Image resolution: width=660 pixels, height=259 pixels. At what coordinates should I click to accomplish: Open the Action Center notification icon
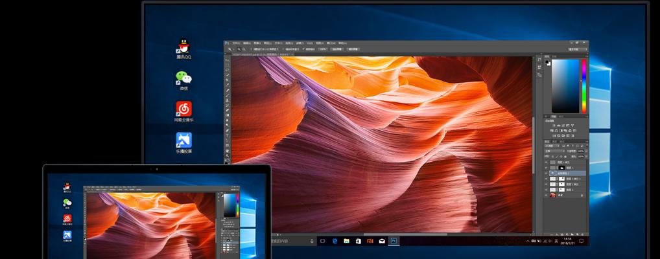click(582, 241)
